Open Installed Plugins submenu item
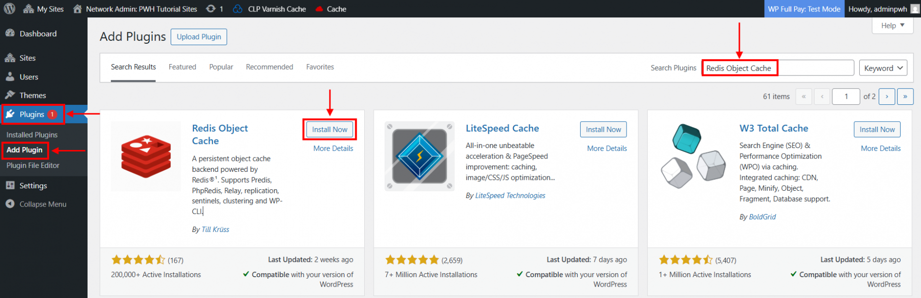The image size is (921, 298). click(32, 135)
